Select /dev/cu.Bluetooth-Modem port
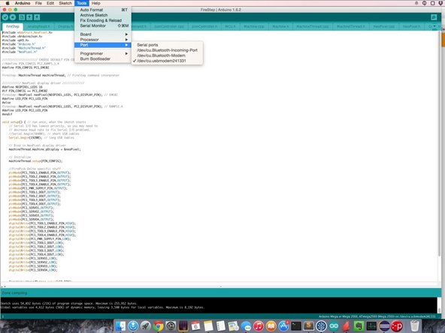The height and width of the screenshot is (333, 445). click(167, 55)
